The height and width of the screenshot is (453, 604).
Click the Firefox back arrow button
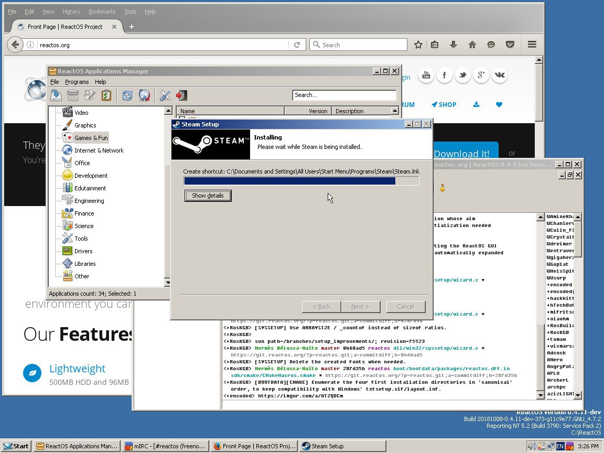15,45
